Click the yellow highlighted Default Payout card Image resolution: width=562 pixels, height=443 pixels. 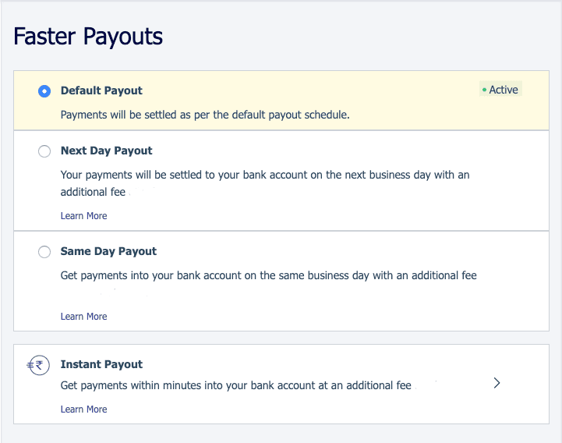tap(281, 101)
